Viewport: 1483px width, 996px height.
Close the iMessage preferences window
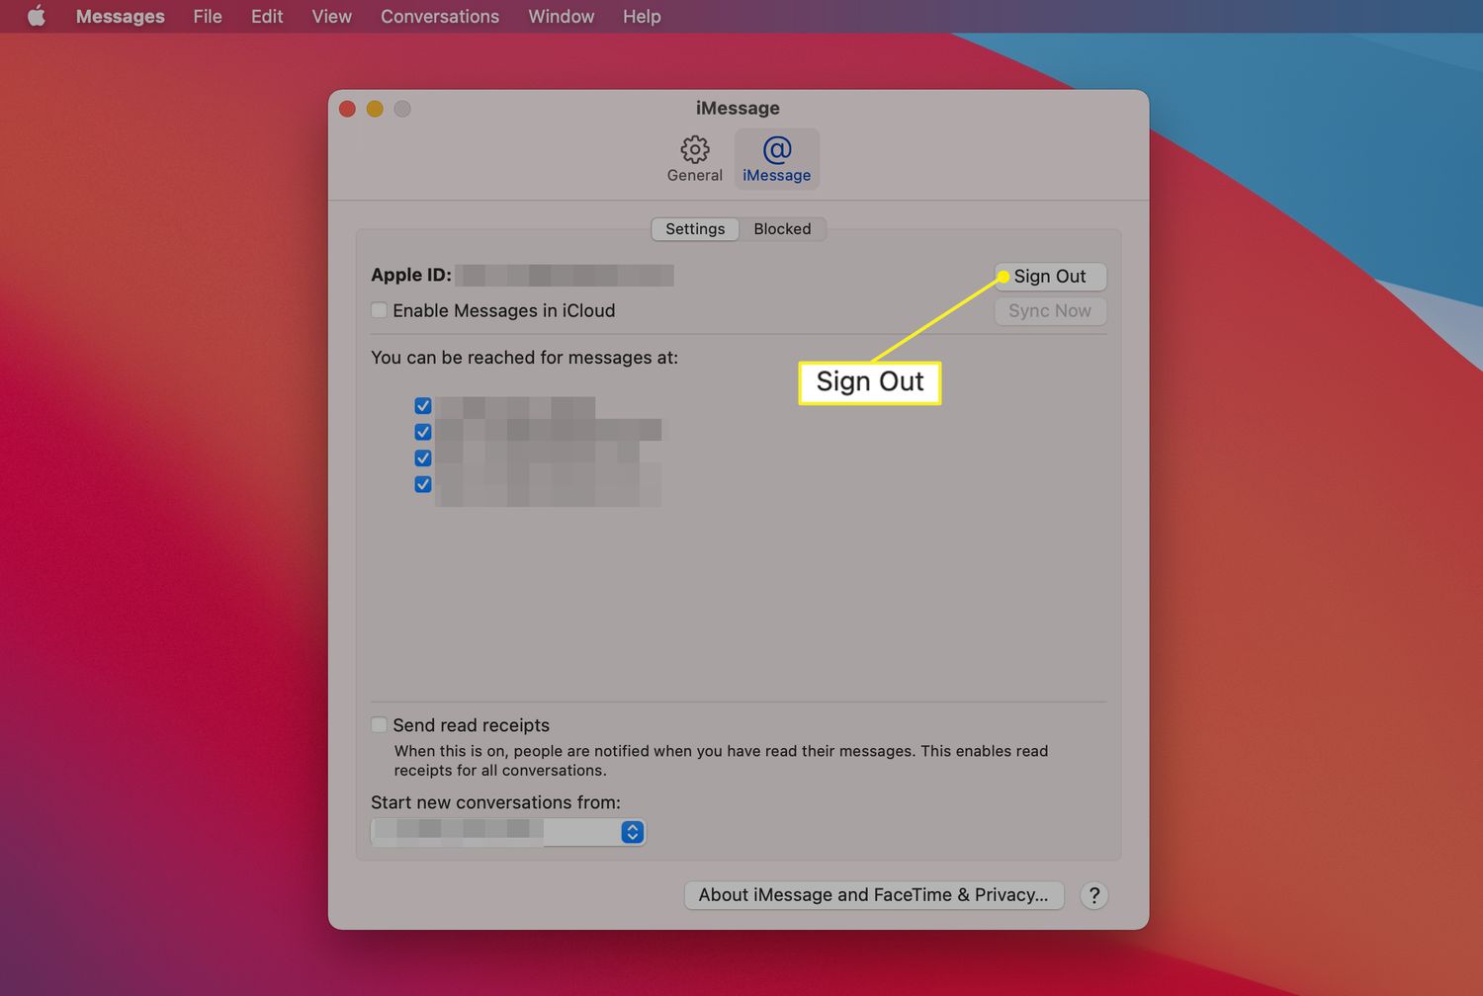(347, 109)
